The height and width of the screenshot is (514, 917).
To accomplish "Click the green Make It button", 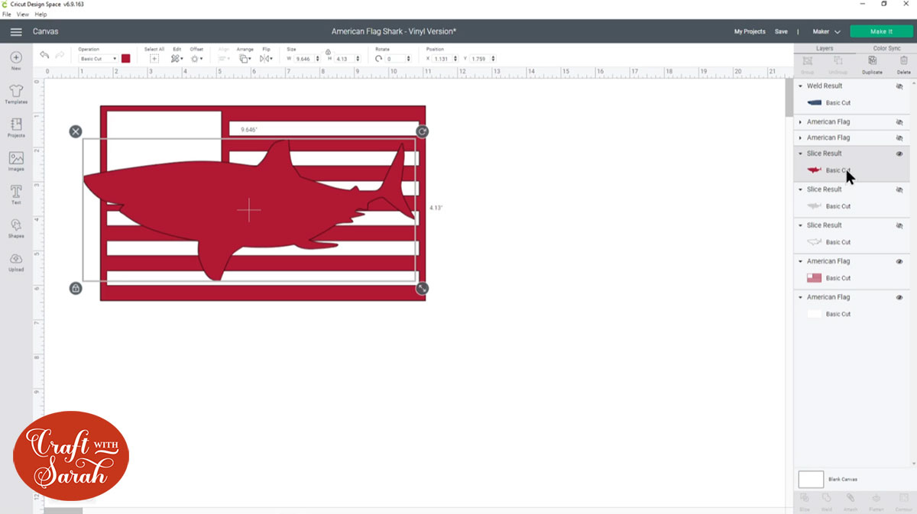I will point(881,31).
